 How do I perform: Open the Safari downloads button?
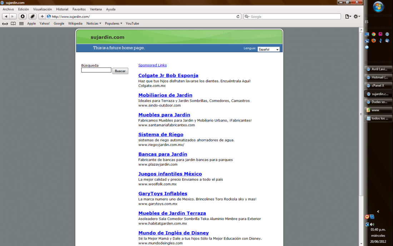coord(23,16)
